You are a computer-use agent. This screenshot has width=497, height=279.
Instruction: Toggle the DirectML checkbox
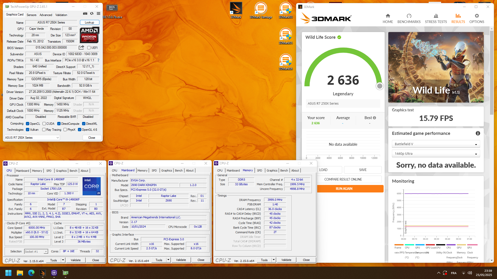84,124
